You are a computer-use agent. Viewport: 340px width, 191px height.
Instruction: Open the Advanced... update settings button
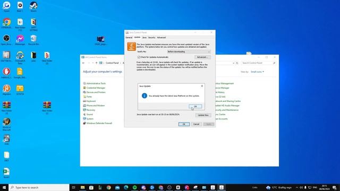202,57
